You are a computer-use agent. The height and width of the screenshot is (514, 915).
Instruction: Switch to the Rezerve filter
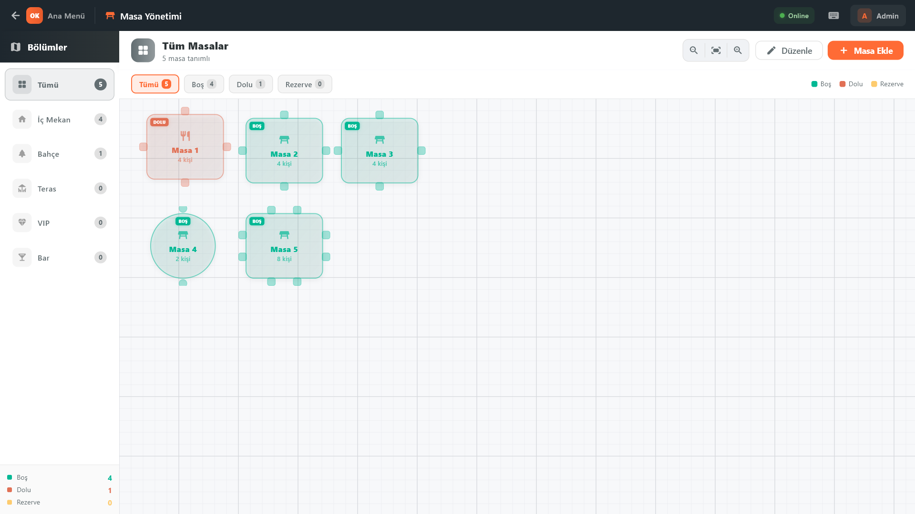(x=305, y=84)
